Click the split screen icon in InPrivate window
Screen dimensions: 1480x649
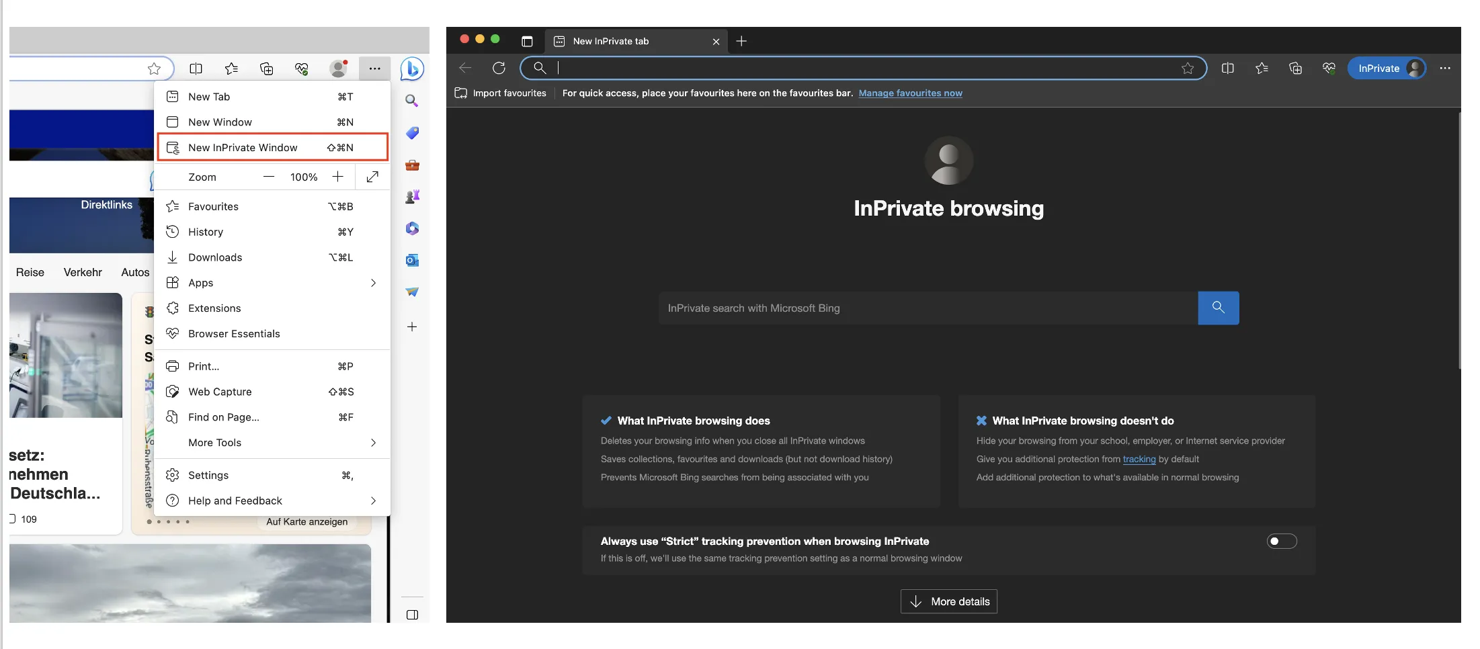click(1227, 68)
